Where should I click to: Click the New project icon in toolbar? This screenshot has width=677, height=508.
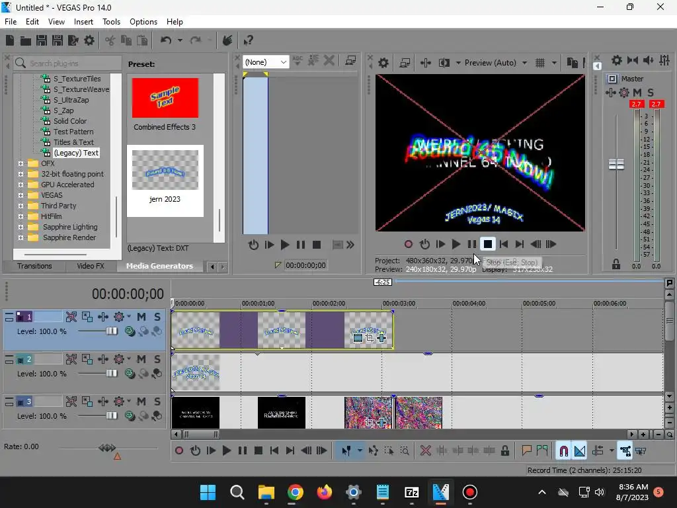[10, 40]
